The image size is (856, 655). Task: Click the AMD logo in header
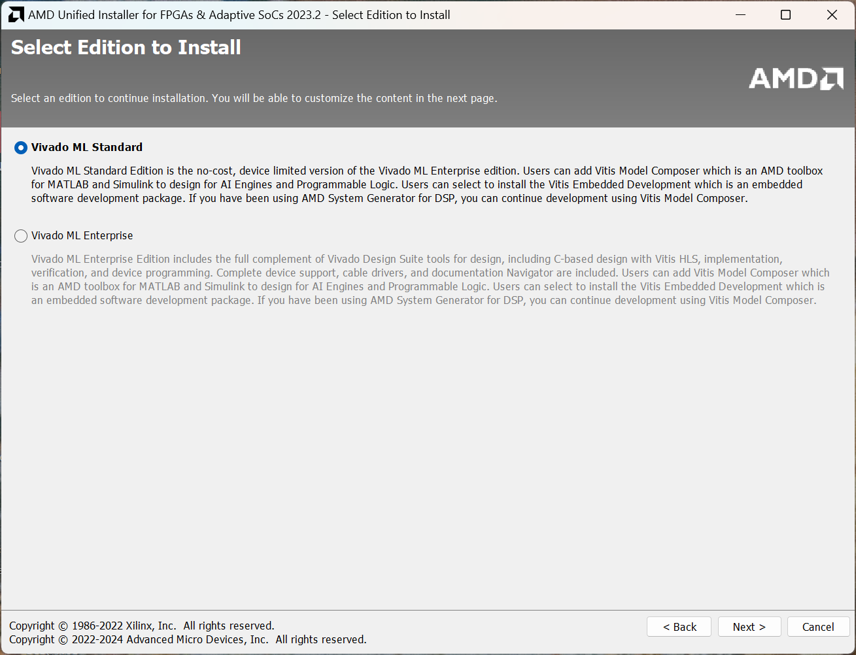pos(796,78)
